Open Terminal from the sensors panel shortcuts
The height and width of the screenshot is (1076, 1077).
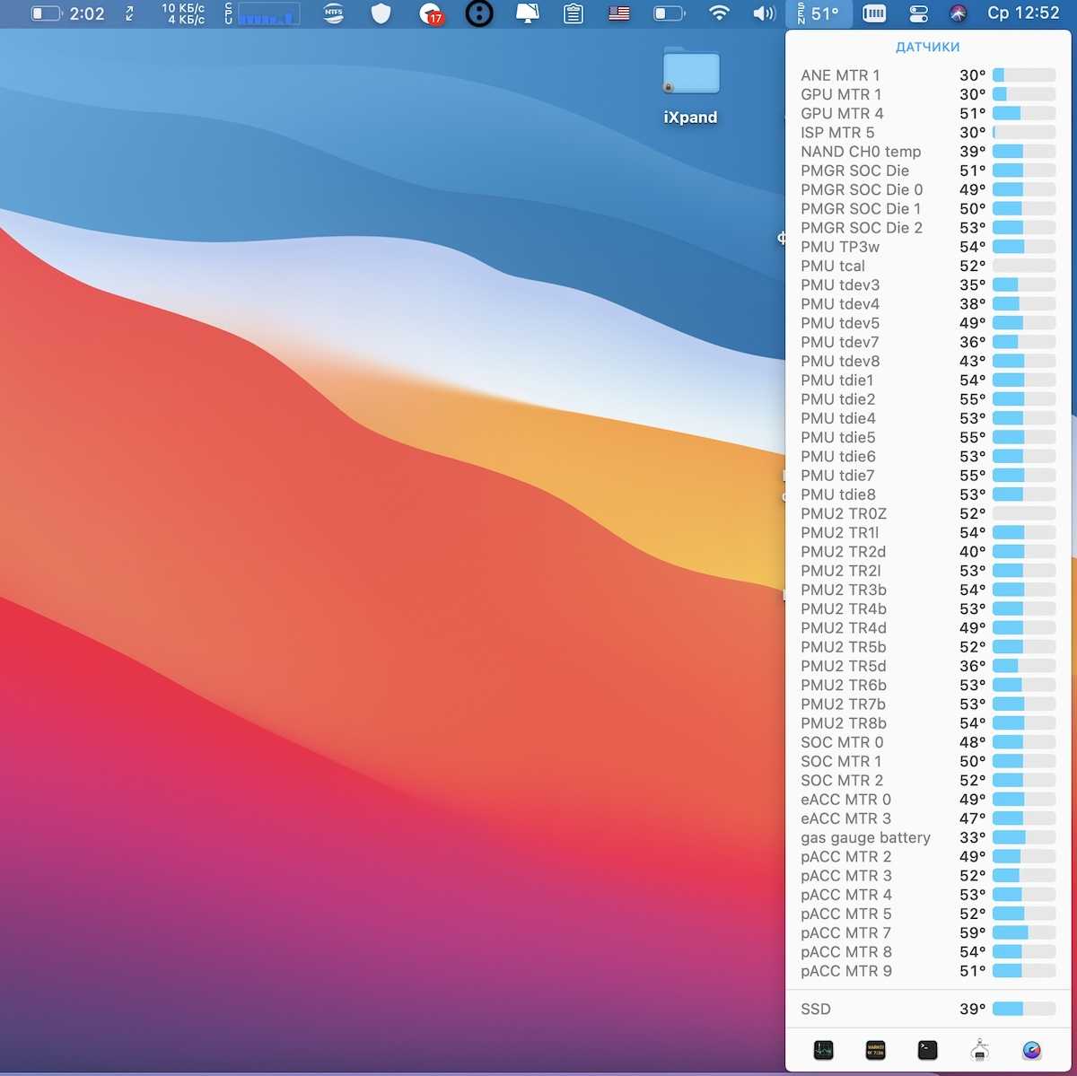click(x=927, y=1049)
